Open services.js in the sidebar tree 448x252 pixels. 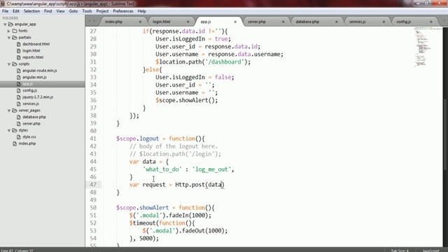(31, 104)
